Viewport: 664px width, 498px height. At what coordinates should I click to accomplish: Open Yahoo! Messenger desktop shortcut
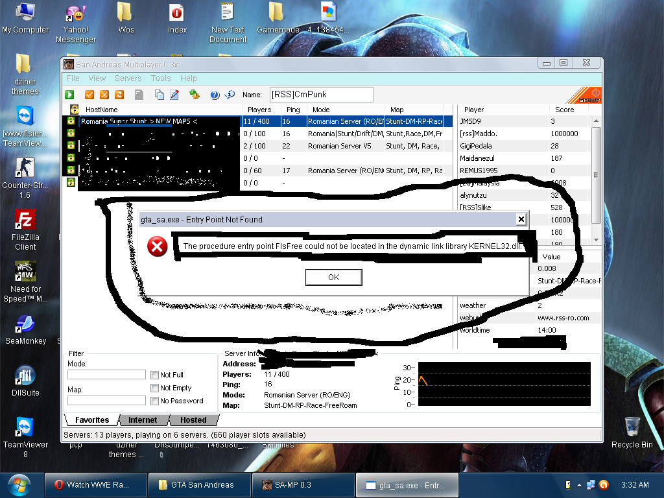tap(76, 23)
